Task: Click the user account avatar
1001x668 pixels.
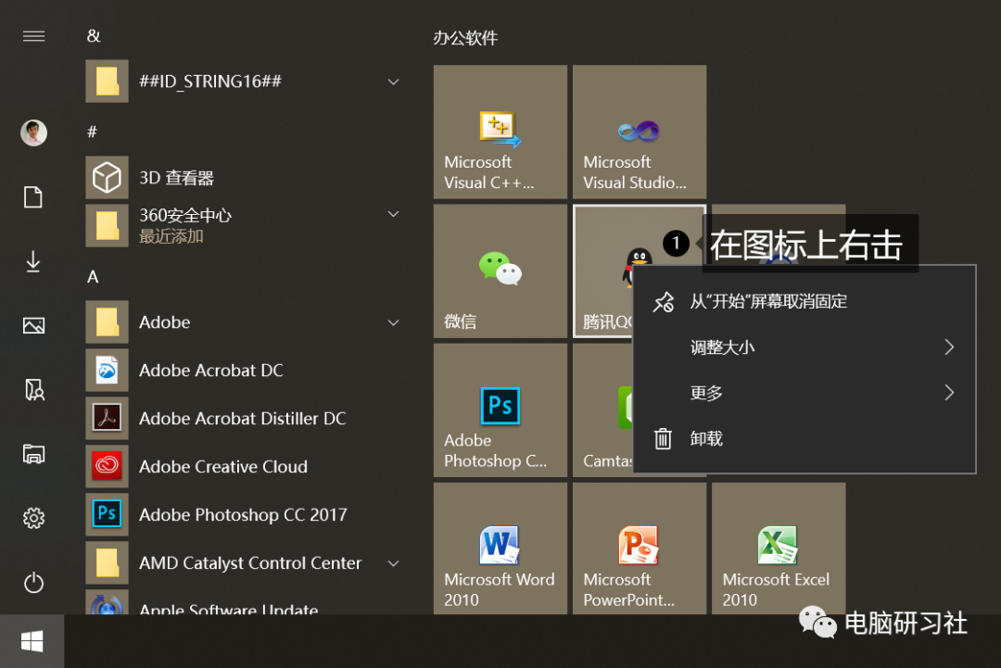Action: [x=34, y=132]
